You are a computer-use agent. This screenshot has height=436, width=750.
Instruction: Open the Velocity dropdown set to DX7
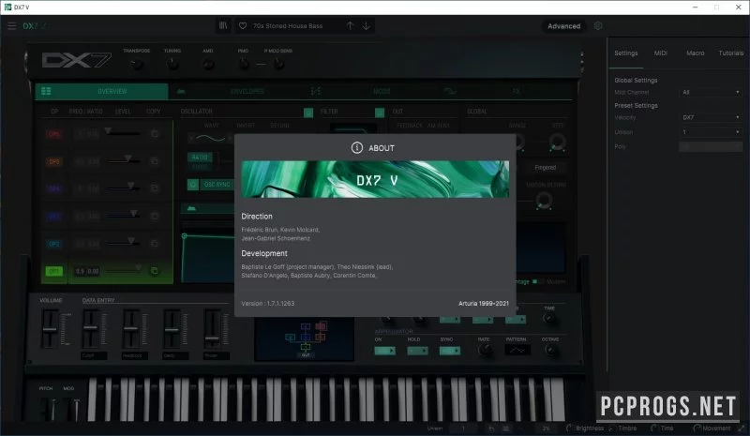(711, 117)
